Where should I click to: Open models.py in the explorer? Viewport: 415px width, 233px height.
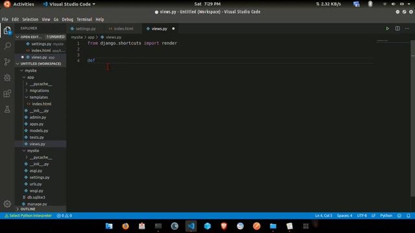click(x=39, y=131)
